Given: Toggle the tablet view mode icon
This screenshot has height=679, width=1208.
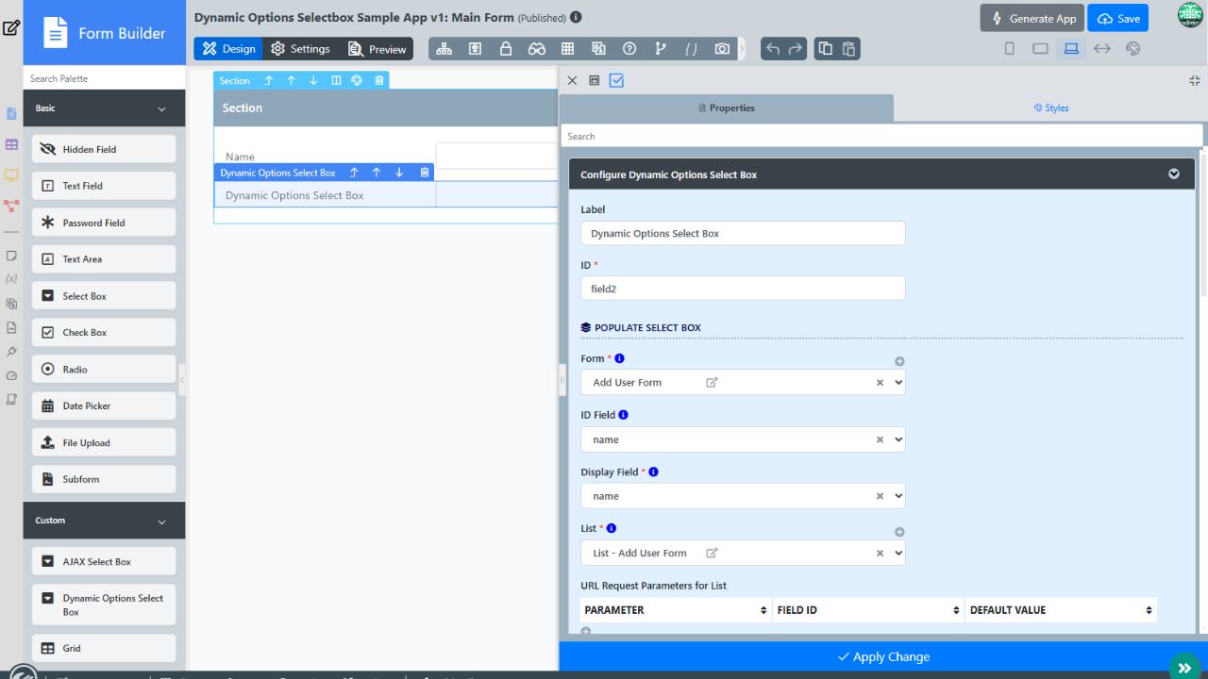Looking at the screenshot, I should click(x=1040, y=49).
